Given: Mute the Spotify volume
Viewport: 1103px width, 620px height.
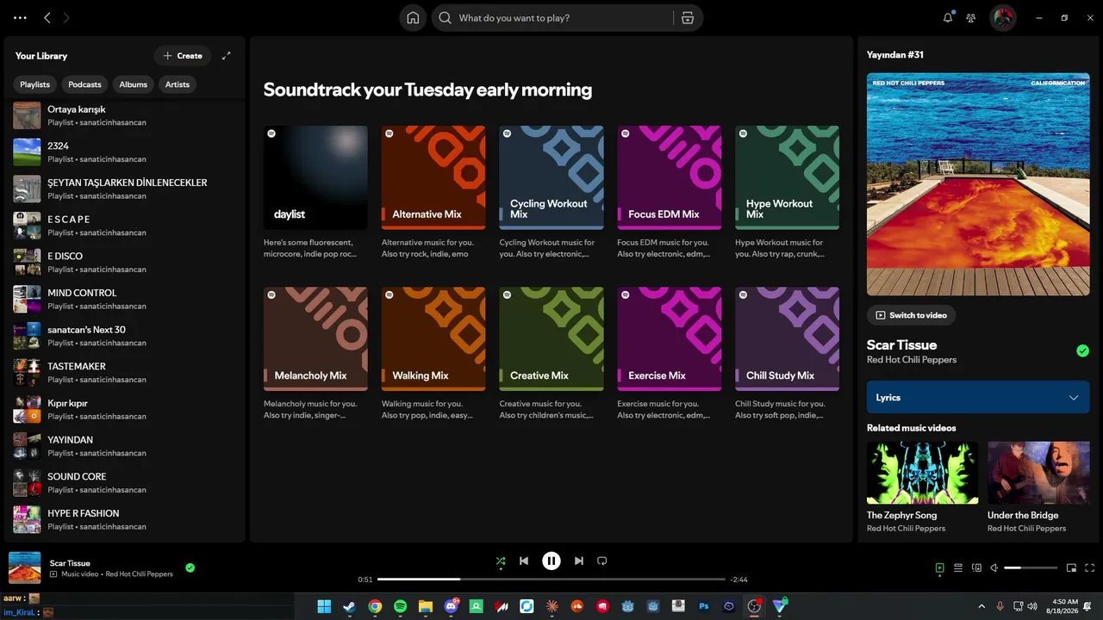Looking at the screenshot, I should point(994,567).
